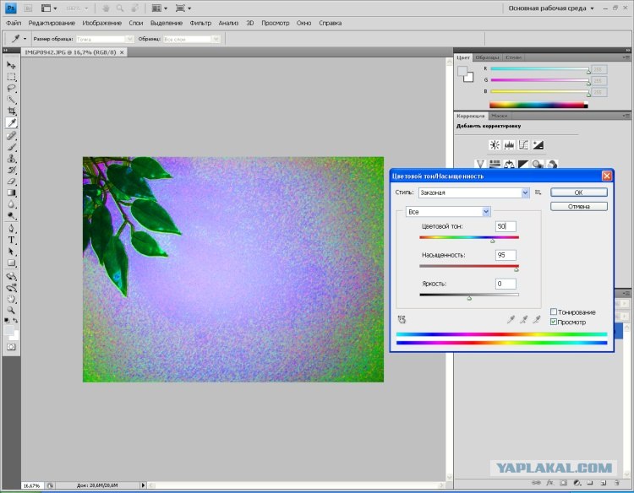Select the Pen tool
This screenshot has width=634, height=493.
click(11, 229)
